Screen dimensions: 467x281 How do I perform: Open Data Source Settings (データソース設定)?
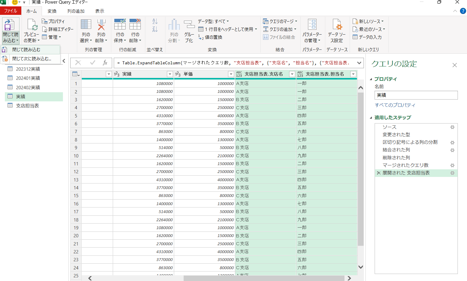click(337, 24)
